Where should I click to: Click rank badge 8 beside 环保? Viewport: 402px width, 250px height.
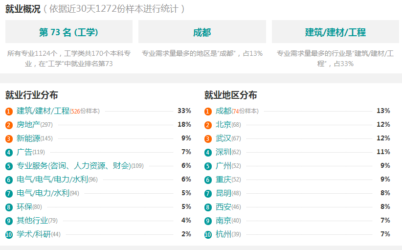(9, 207)
